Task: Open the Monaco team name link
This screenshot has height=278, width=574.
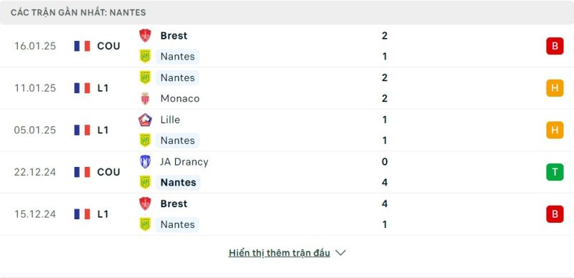Action: [180, 98]
